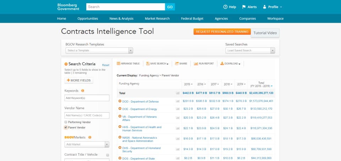Collapse Search Criteria with the orange minus icon

coord(66,64)
